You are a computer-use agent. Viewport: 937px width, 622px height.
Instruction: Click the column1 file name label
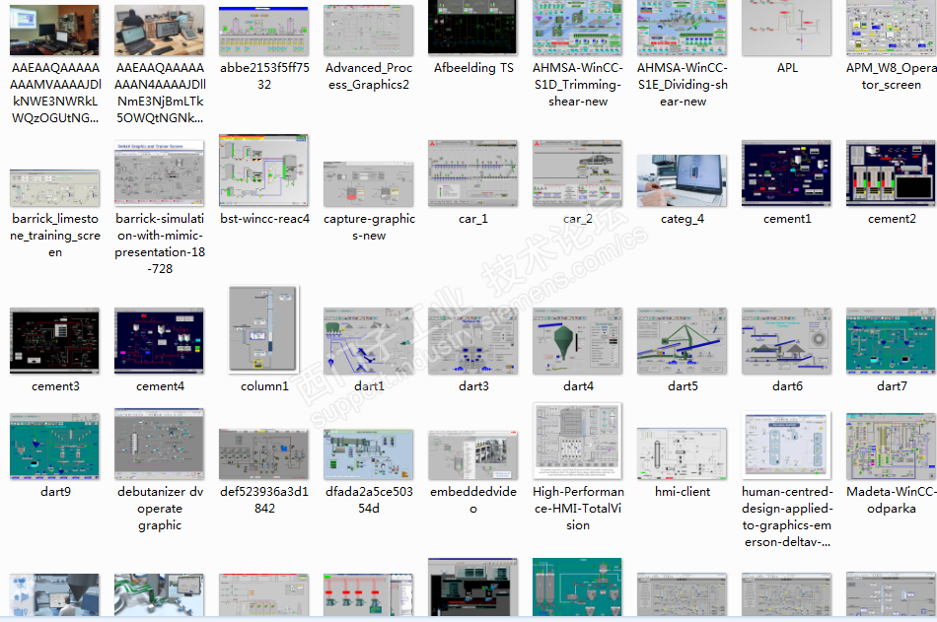click(264, 386)
